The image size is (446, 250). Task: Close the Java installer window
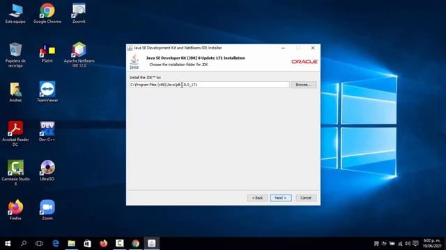[x=313, y=48]
